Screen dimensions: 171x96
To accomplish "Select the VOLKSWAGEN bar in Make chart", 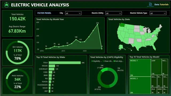I will pos(50,85).
